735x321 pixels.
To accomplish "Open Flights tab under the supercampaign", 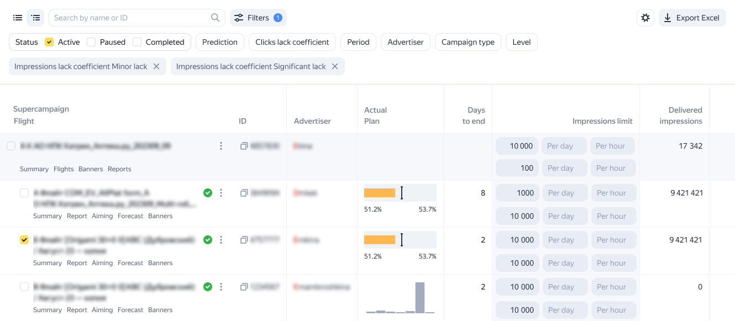I will pos(64,169).
